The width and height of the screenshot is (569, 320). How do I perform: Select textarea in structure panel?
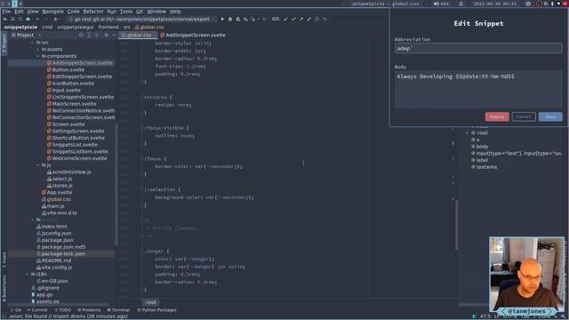point(484,167)
